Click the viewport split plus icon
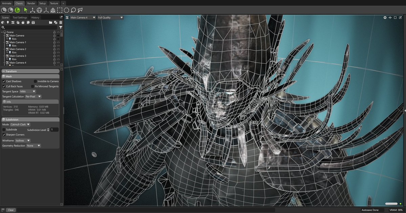Screen dimensions: 406x213 pyautogui.click(x=390, y=18)
